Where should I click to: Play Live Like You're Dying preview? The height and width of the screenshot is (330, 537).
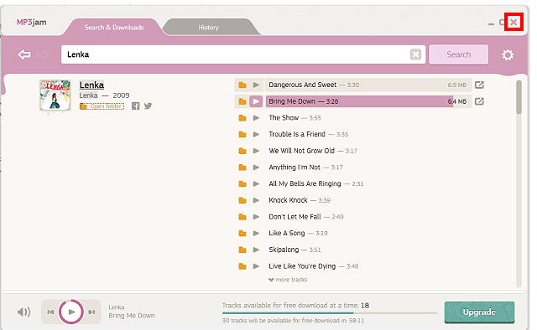click(256, 266)
